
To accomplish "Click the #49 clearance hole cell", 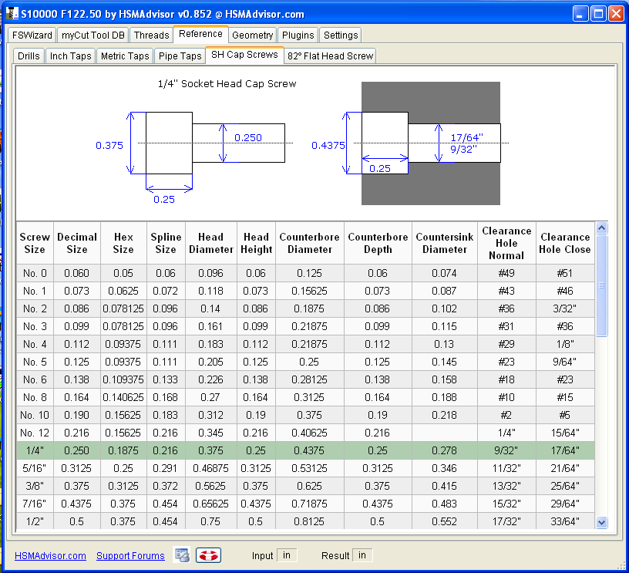I will [506, 273].
